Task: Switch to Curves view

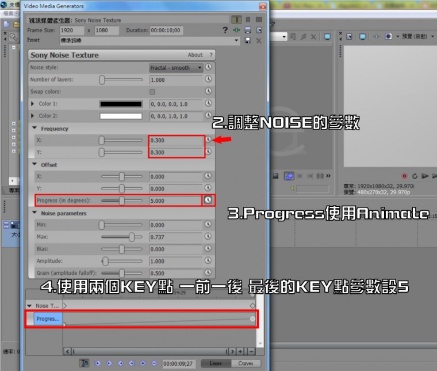Action: click(246, 363)
